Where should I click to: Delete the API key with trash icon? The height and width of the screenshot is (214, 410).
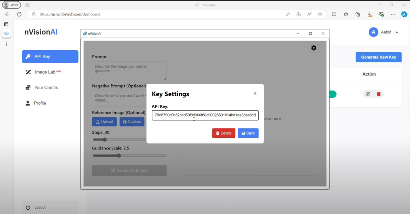379,94
